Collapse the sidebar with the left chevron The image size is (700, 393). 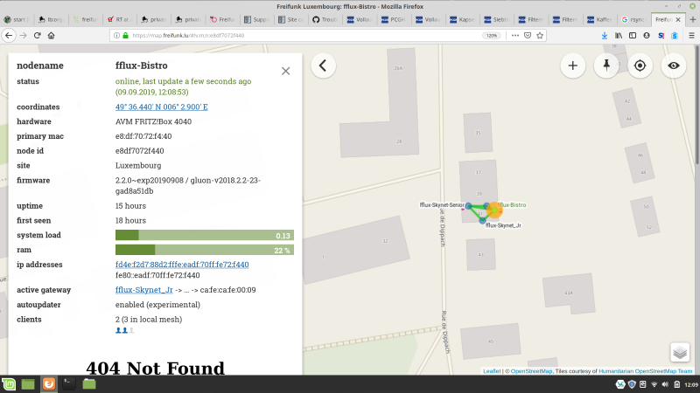[323, 65]
